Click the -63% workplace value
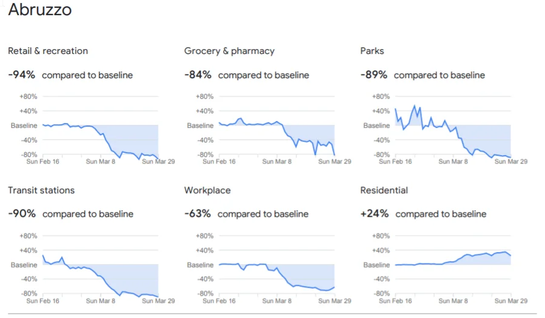Screen dimensions: 545x318 point(198,213)
